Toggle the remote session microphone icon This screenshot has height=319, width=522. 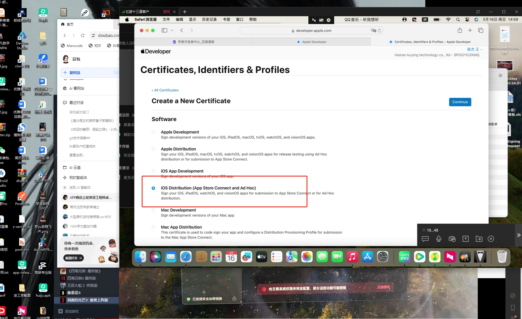[439, 239]
